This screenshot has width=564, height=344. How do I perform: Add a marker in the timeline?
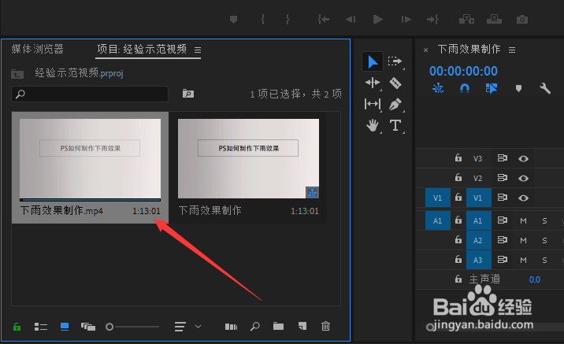[x=518, y=88]
